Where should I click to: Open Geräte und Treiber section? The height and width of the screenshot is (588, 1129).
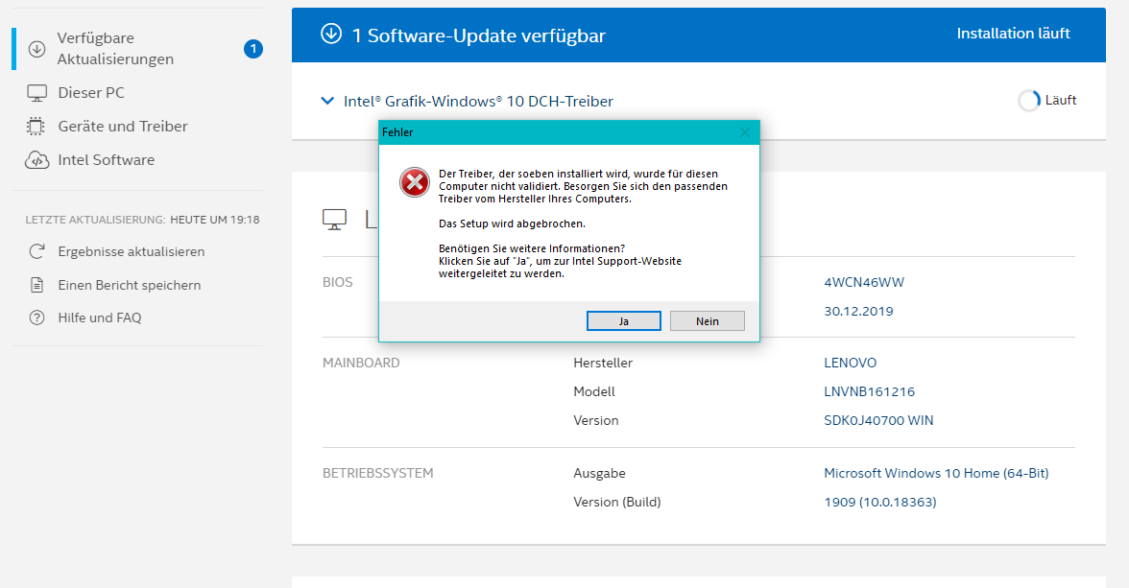click(123, 126)
